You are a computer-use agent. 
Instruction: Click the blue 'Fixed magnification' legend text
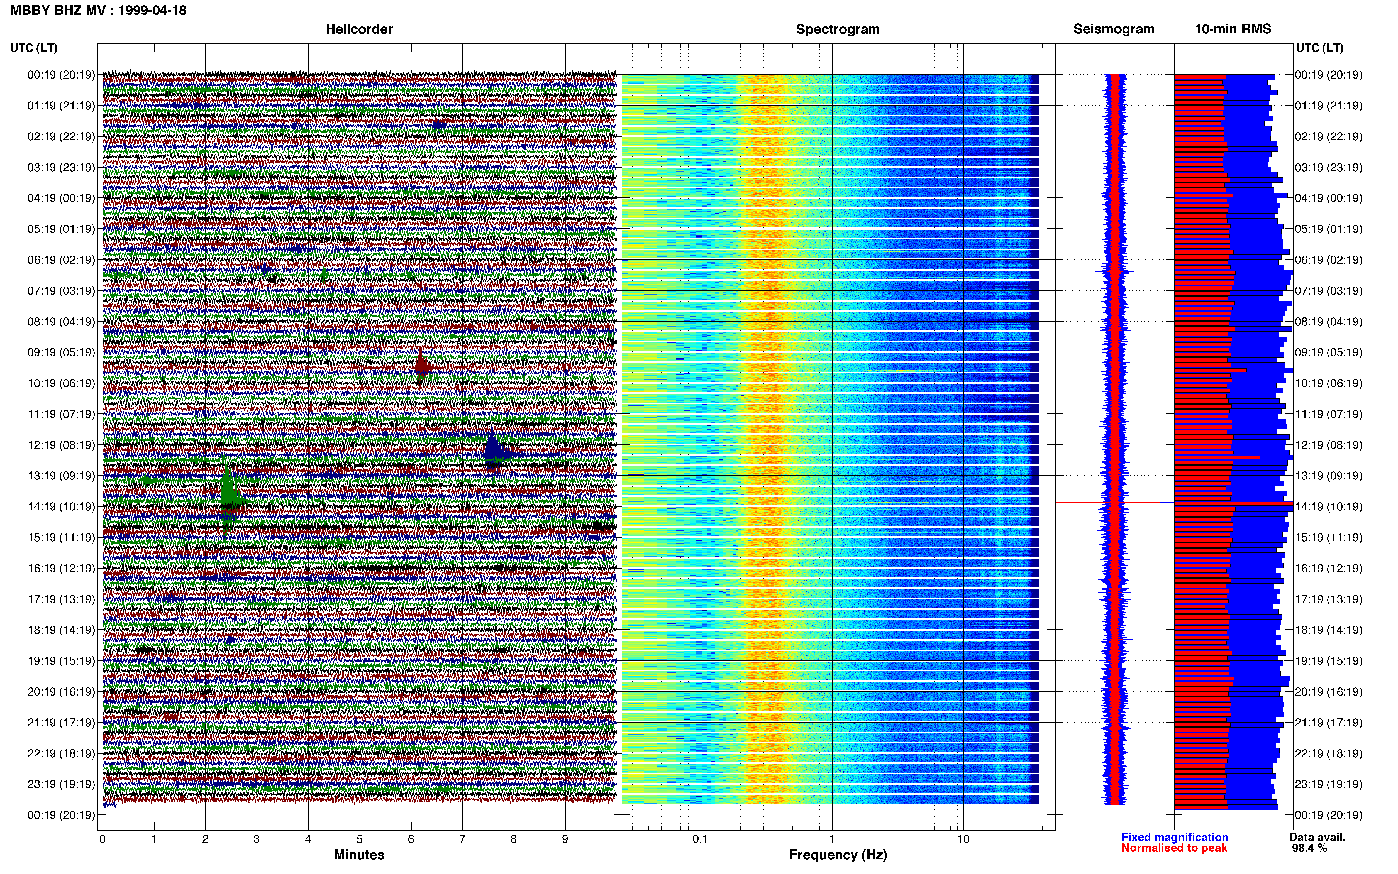(x=1174, y=837)
